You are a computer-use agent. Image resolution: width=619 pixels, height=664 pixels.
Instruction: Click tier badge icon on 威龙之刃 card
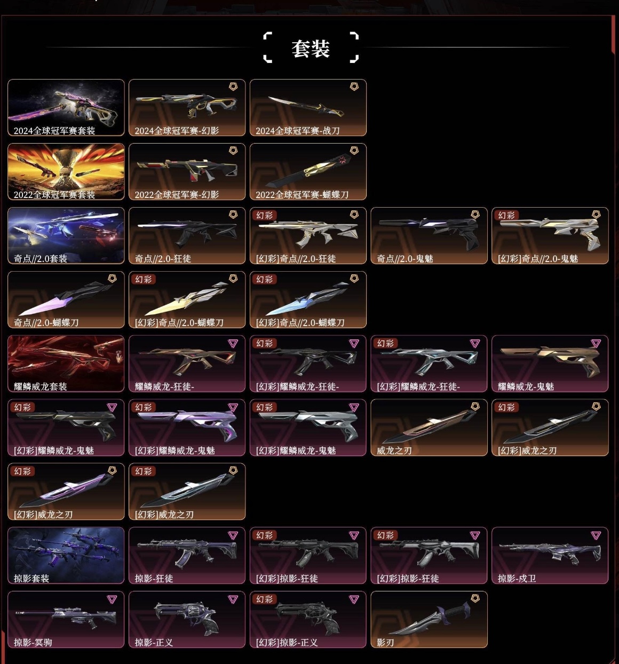(475, 407)
